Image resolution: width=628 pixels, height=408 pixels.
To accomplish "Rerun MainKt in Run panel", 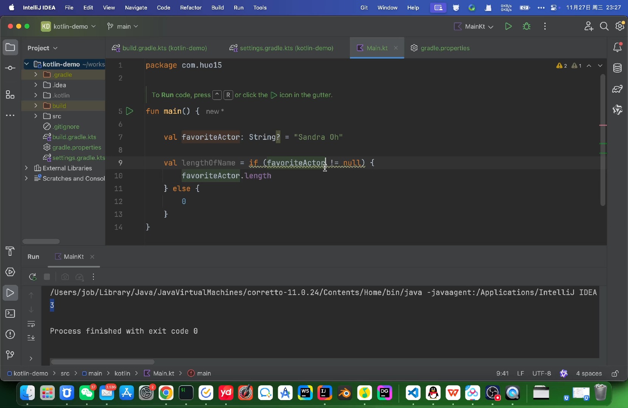I will [x=32, y=277].
